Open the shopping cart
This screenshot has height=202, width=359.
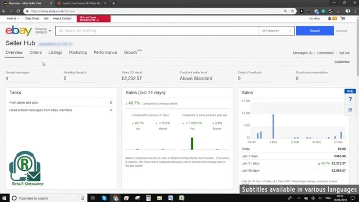(343, 19)
